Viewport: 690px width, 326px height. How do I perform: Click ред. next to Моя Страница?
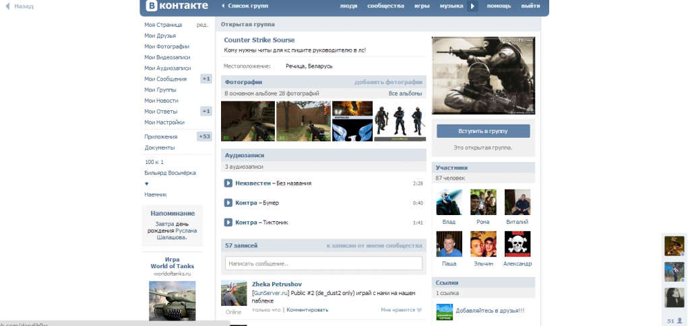[202, 25]
